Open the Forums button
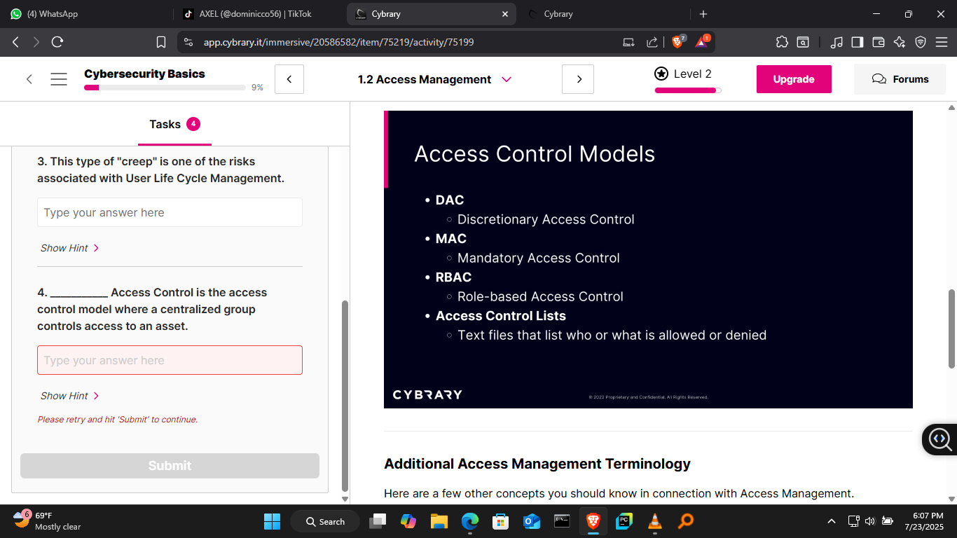Viewport: 957px width, 538px height. tap(900, 79)
